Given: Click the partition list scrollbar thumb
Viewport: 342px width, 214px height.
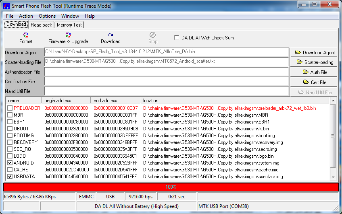Looking at the screenshot, I should tap(333, 136).
